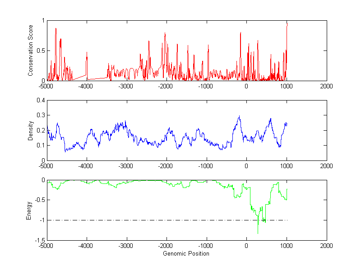Screen dimensions: 361x270
Task: Click the -1 tick label on Energy axis
Action: [x=41, y=220]
